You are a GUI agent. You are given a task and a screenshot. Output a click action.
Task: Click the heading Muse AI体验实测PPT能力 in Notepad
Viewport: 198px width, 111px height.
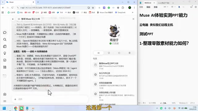[163, 15]
